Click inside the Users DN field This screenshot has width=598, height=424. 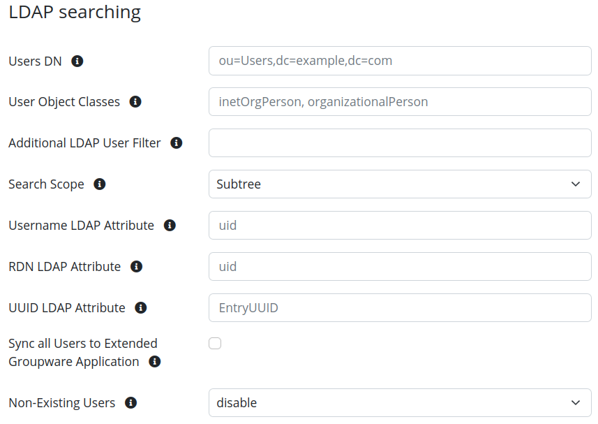pos(400,61)
